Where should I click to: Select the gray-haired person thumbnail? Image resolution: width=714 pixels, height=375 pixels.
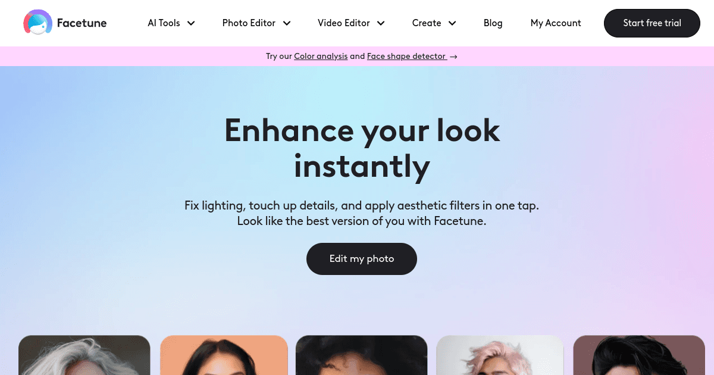coord(84,355)
